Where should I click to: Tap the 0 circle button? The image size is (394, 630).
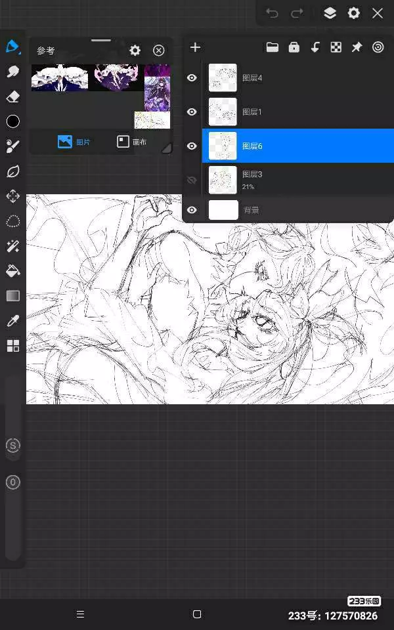(13, 482)
